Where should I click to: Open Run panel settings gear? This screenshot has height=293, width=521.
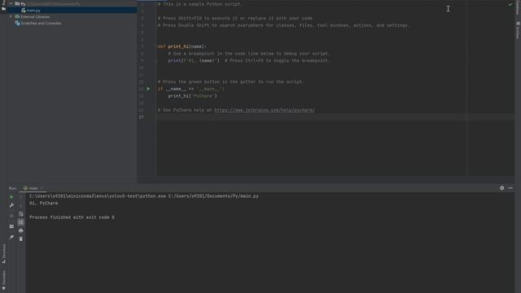click(501, 188)
